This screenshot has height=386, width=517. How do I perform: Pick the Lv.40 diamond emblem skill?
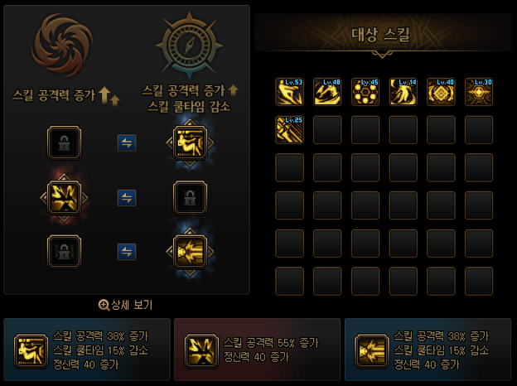click(x=441, y=92)
